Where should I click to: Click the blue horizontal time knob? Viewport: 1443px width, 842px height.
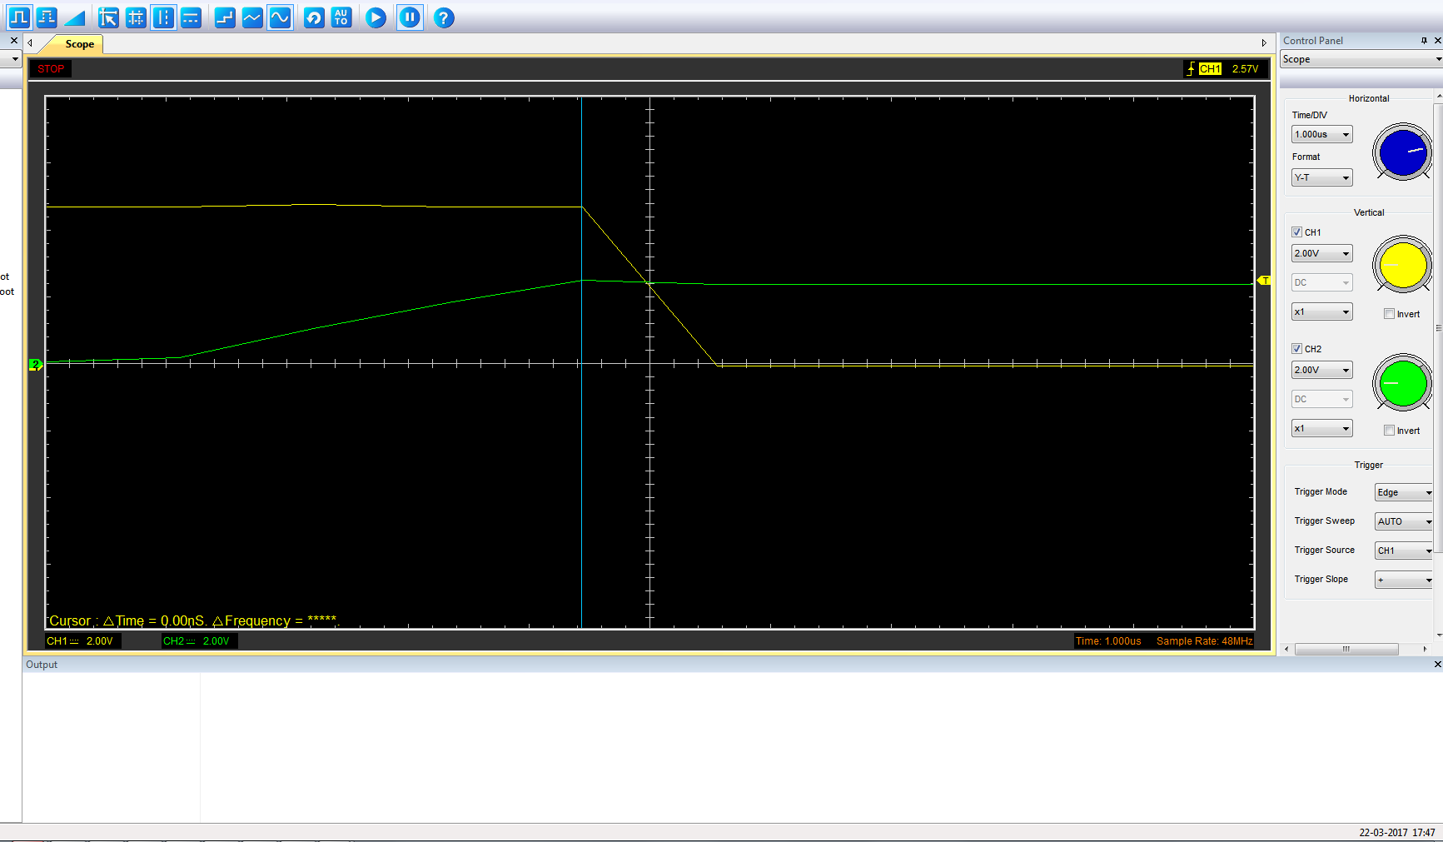pos(1403,152)
